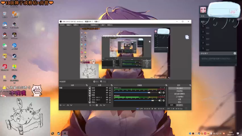Viewport: 242px width, 136px height.
Task: Select the 文本 (GDI+) 2 source row
Action: click(100, 97)
